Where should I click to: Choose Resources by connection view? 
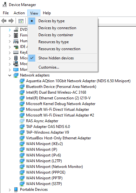(63, 49)
